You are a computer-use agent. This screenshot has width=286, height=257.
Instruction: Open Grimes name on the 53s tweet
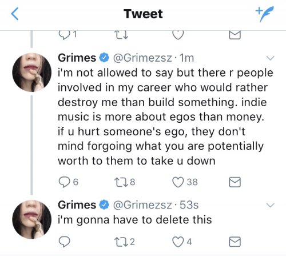click(x=77, y=205)
